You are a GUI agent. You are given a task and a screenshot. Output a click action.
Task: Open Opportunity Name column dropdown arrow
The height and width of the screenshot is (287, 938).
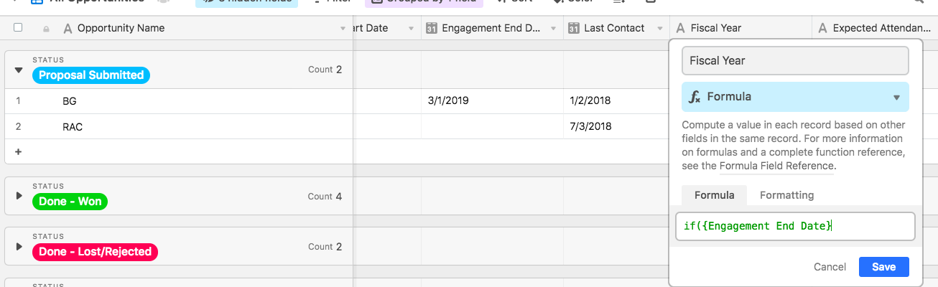[343, 29]
